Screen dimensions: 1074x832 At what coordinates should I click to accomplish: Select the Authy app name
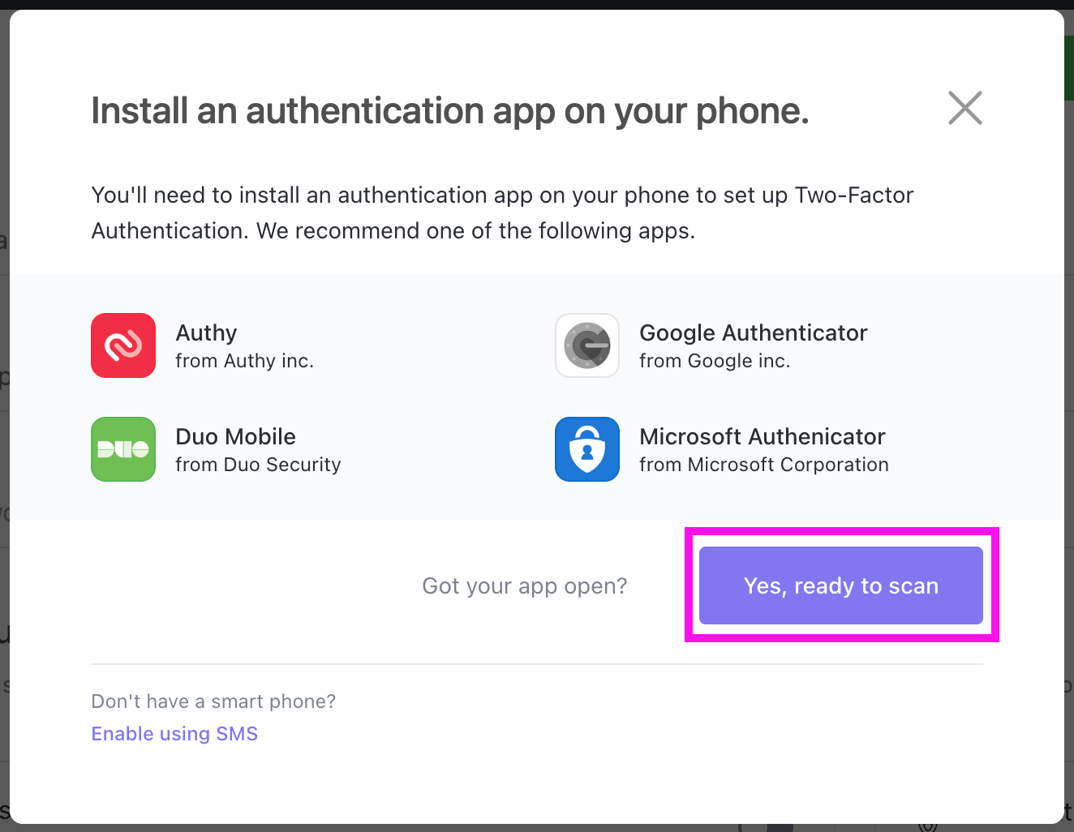pyautogui.click(x=207, y=333)
